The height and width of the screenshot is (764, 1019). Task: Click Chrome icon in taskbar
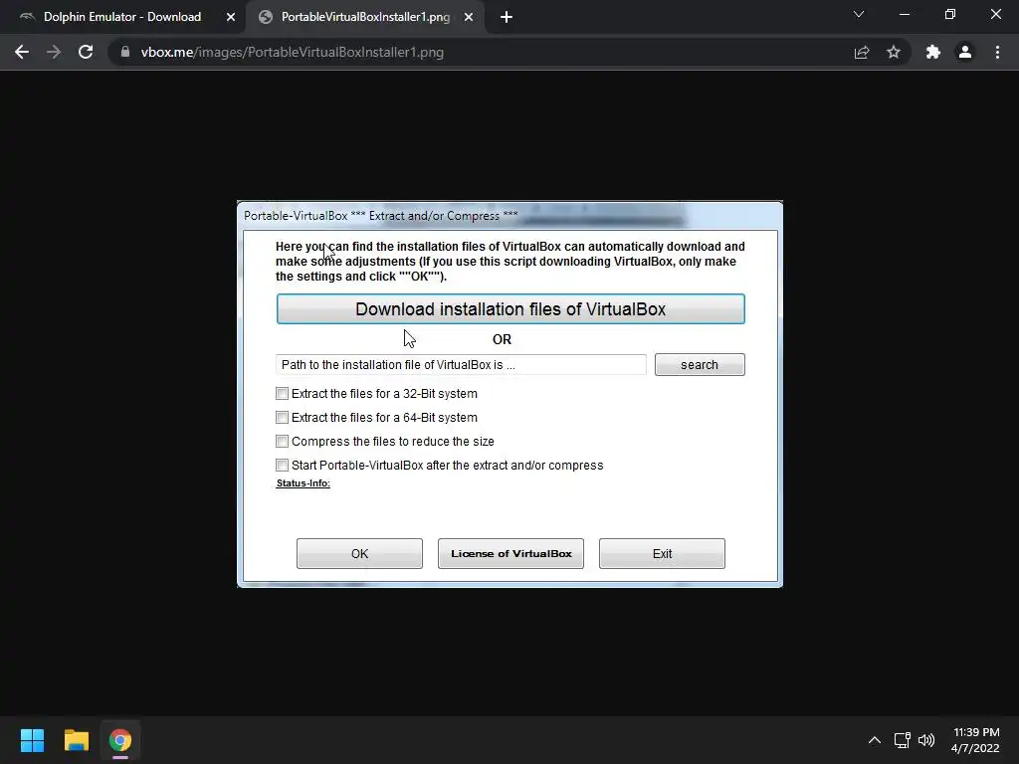pyautogui.click(x=120, y=740)
